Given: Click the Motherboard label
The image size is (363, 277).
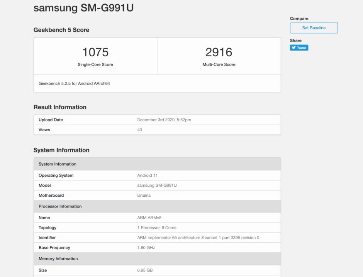Looking at the screenshot, I should click(x=51, y=195).
